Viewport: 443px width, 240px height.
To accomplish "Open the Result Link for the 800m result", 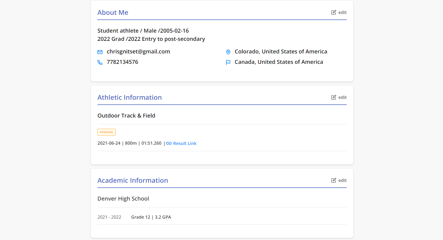I will 185,143.
